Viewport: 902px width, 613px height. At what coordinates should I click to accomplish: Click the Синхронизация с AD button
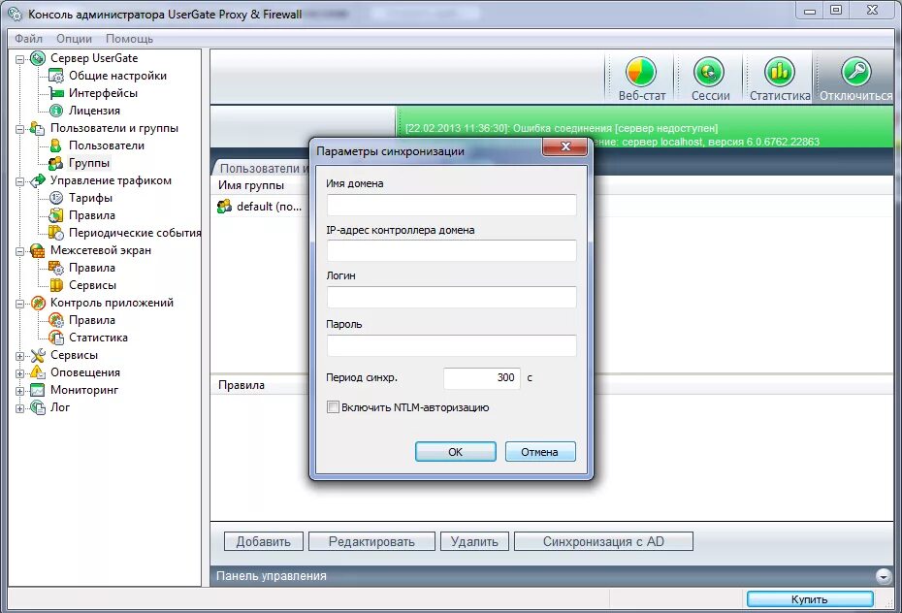point(603,541)
